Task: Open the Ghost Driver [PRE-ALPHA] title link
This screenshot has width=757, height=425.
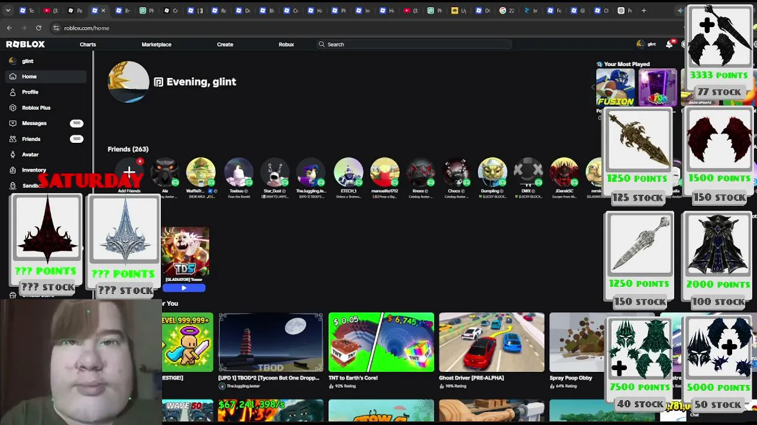Action: (x=471, y=378)
